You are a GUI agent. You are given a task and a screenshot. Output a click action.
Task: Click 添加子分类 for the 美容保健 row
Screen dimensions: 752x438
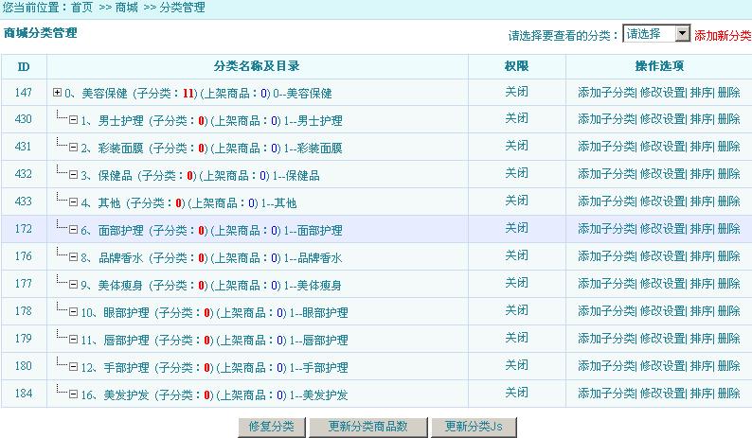[606, 93]
